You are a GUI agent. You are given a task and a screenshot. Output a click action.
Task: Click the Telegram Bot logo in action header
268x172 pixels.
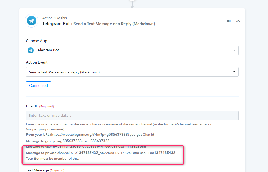click(x=32, y=21)
